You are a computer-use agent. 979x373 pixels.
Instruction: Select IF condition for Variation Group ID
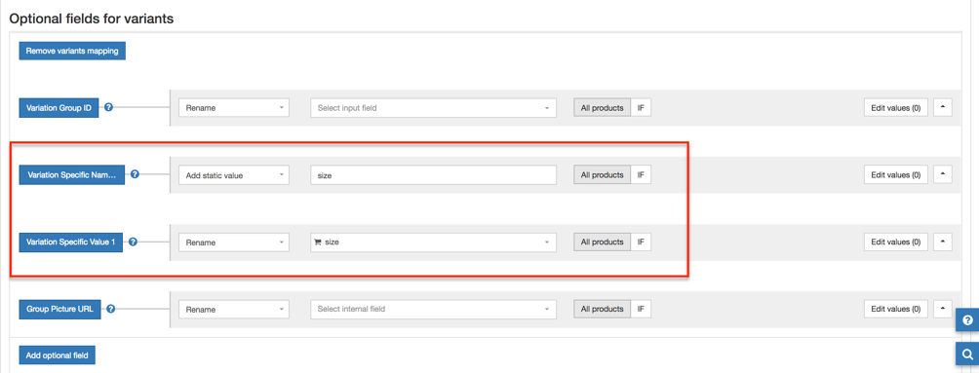pos(641,108)
